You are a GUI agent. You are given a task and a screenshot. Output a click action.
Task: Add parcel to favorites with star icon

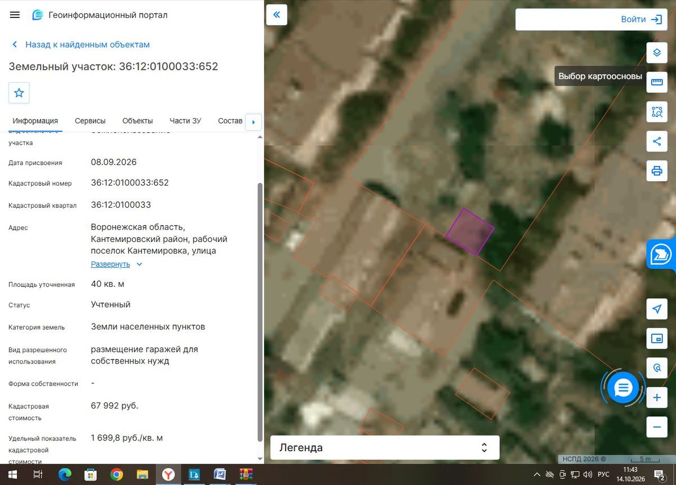pyautogui.click(x=19, y=93)
